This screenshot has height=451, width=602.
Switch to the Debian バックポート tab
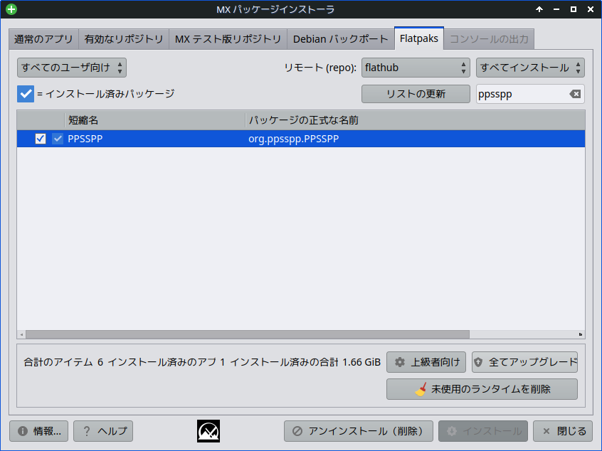[x=341, y=39]
